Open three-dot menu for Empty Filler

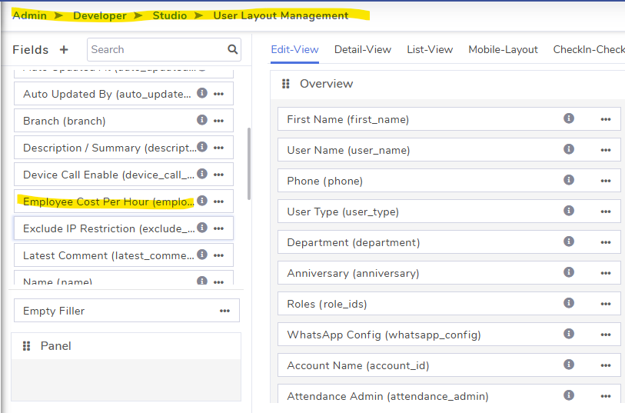224,311
